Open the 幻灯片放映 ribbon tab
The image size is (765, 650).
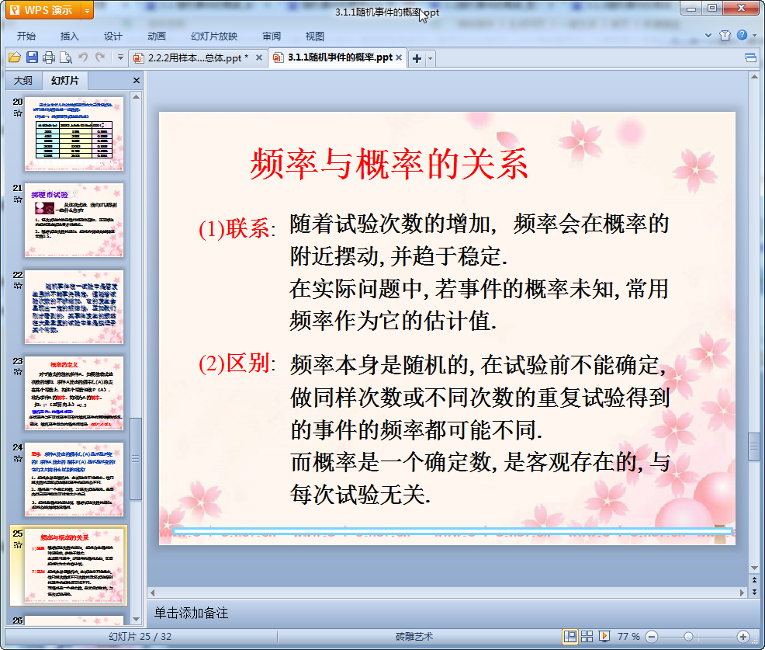click(x=214, y=36)
